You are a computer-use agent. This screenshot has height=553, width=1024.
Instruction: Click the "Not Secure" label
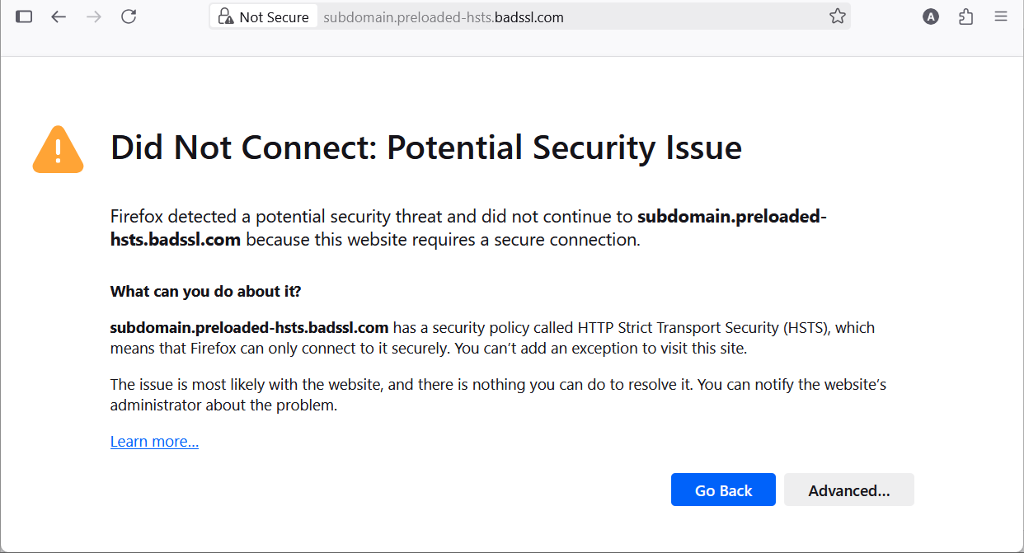274,17
